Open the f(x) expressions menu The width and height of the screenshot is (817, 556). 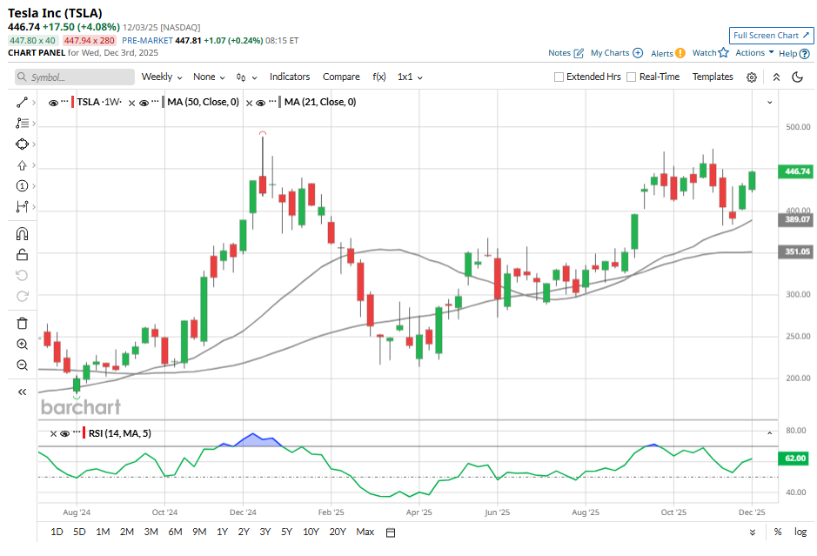click(x=379, y=77)
